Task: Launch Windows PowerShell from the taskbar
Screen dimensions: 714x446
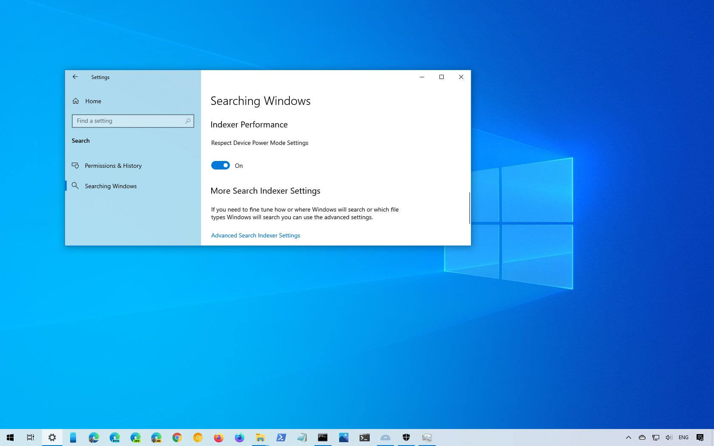Action: pos(280,438)
